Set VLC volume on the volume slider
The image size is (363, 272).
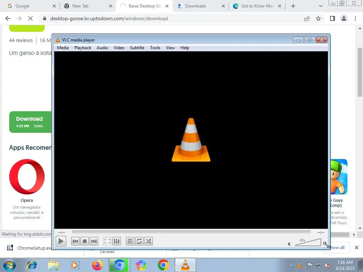[x=308, y=242]
